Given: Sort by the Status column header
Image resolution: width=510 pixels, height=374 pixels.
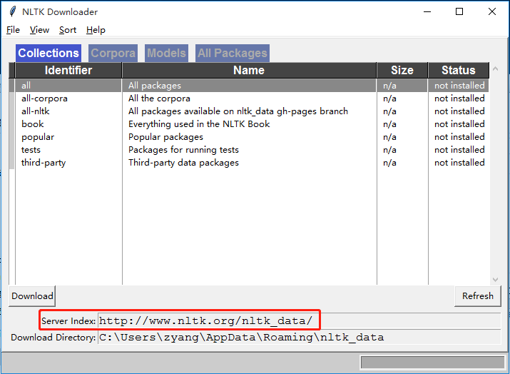Looking at the screenshot, I should point(458,71).
